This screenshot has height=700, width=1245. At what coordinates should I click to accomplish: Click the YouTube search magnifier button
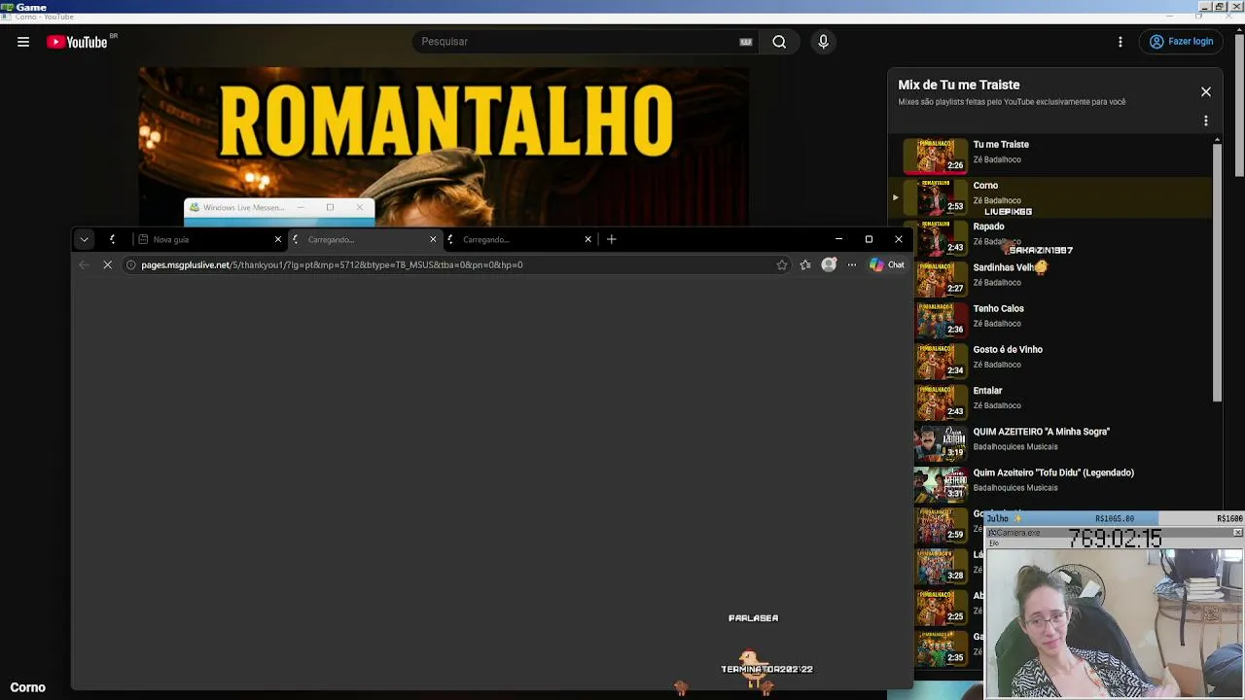pyautogui.click(x=779, y=42)
